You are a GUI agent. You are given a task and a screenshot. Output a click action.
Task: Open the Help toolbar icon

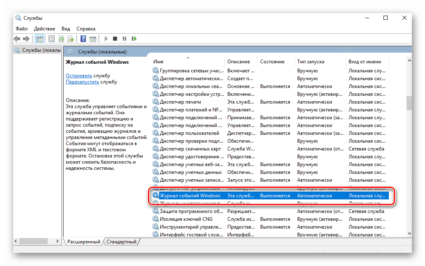(x=83, y=39)
